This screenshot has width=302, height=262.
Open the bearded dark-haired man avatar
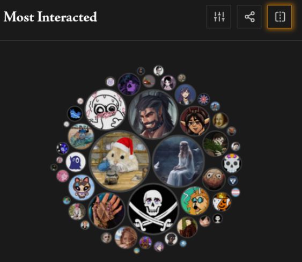pos(153,114)
